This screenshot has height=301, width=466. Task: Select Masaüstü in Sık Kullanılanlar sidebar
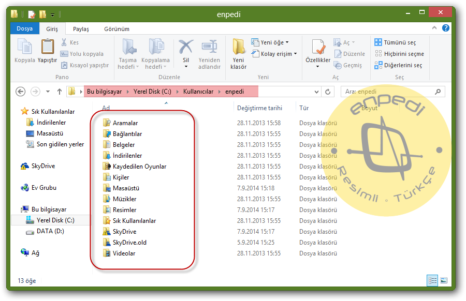pyautogui.click(x=45, y=133)
